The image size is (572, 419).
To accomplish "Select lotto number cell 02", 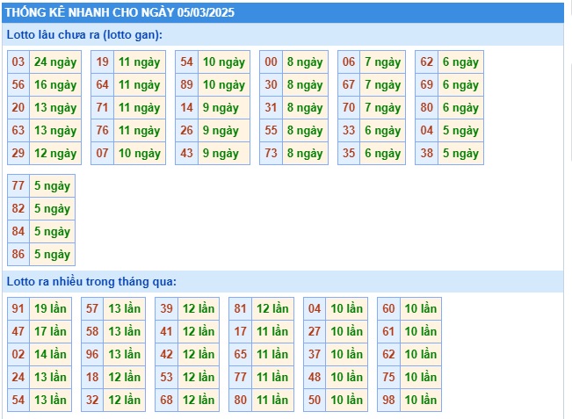I will 18,354.
